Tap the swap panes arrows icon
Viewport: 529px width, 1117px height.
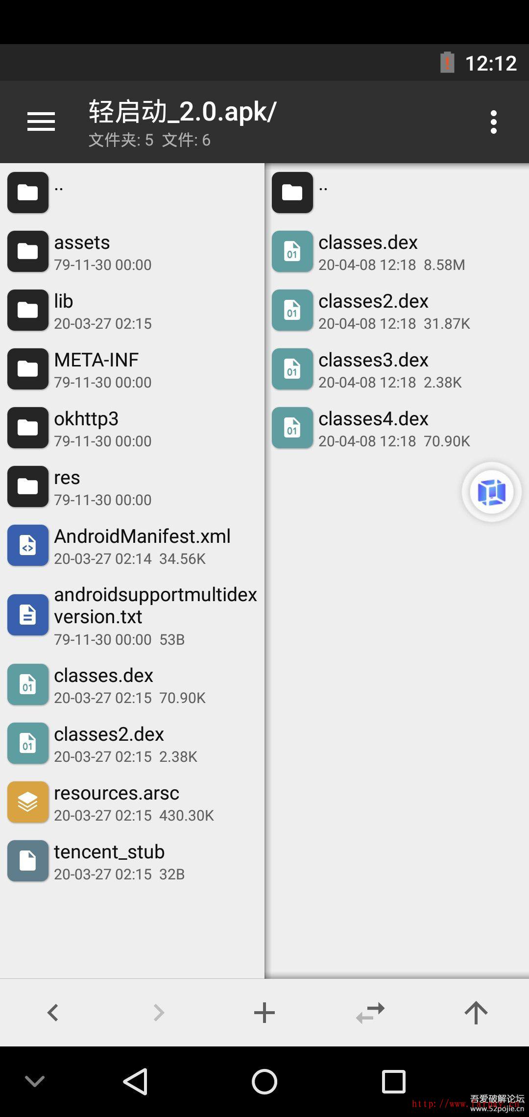[370, 1013]
